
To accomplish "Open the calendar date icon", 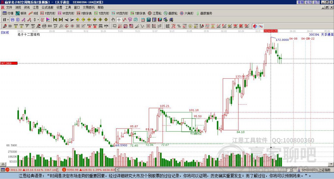I will click(143, 20).
